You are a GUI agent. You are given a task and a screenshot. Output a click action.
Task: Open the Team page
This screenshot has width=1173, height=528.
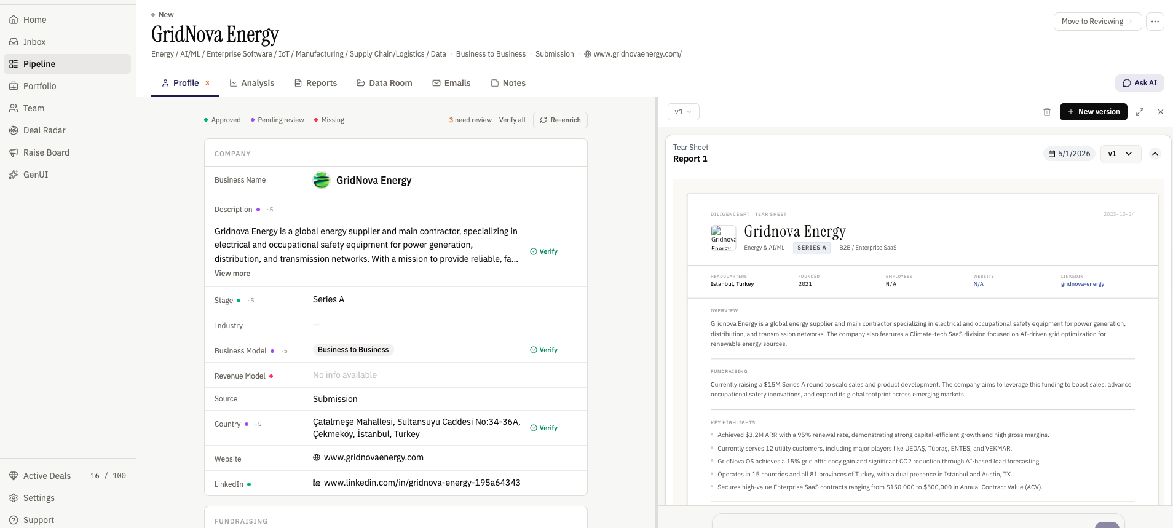tap(67, 108)
